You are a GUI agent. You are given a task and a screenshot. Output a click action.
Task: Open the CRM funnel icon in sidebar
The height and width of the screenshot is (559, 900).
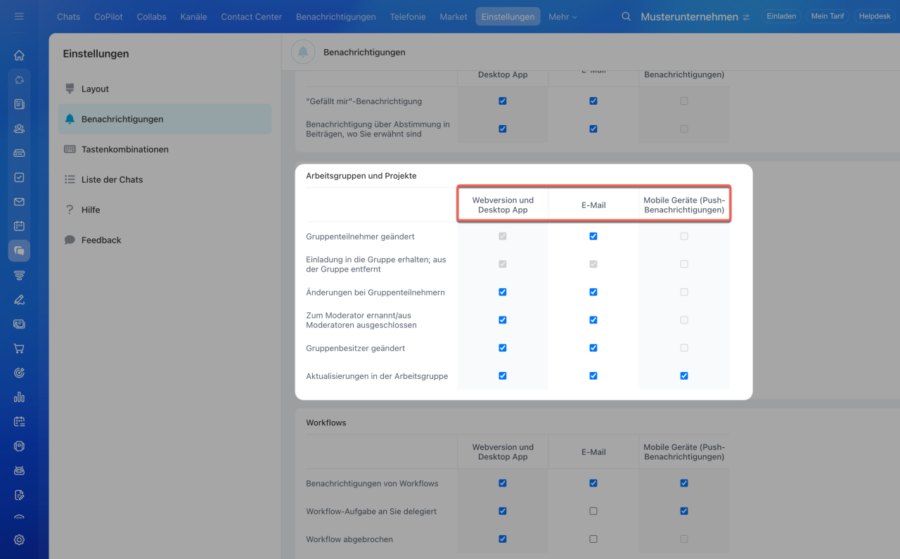(x=19, y=275)
